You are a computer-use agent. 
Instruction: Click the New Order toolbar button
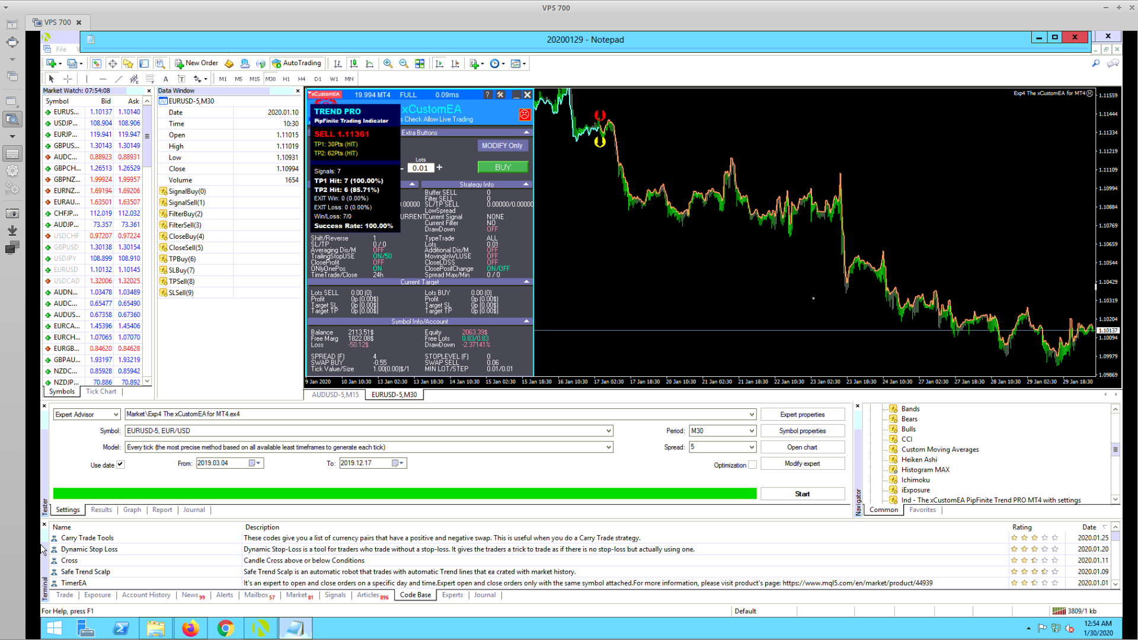pyautogui.click(x=196, y=63)
